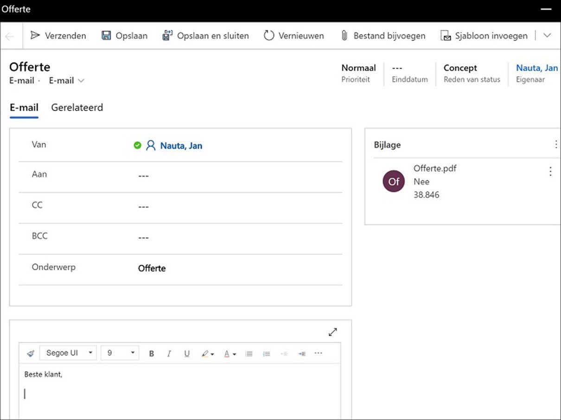
Task: Click the Einddatum empty value
Action: click(x=397, y=68)
